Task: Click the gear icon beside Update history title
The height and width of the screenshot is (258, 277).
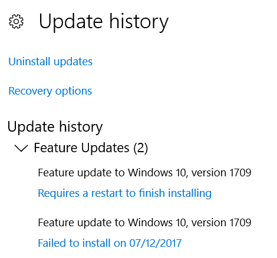Action: tap(16, 21)
